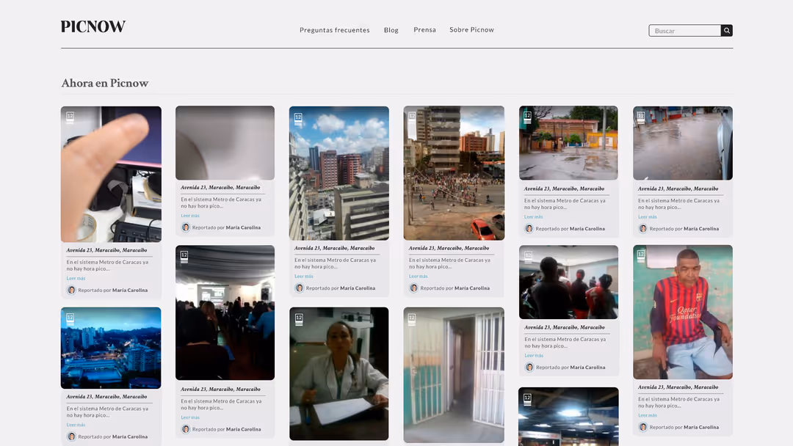Click the reporter avatar below the crowded plaza photo

click(x=413, y=288)
